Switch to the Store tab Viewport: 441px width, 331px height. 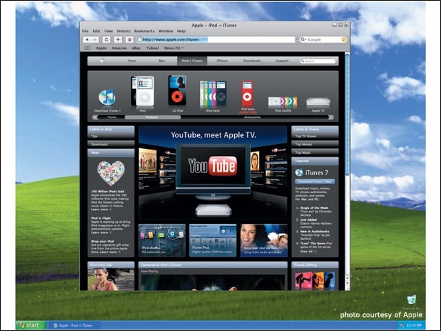(x=132, y=61)
